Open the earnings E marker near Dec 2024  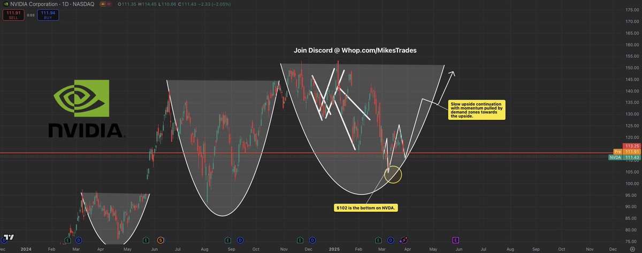click(x=300, y=240)
